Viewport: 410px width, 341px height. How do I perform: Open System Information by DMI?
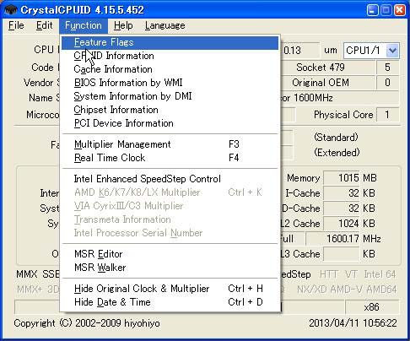pos(170,96)
